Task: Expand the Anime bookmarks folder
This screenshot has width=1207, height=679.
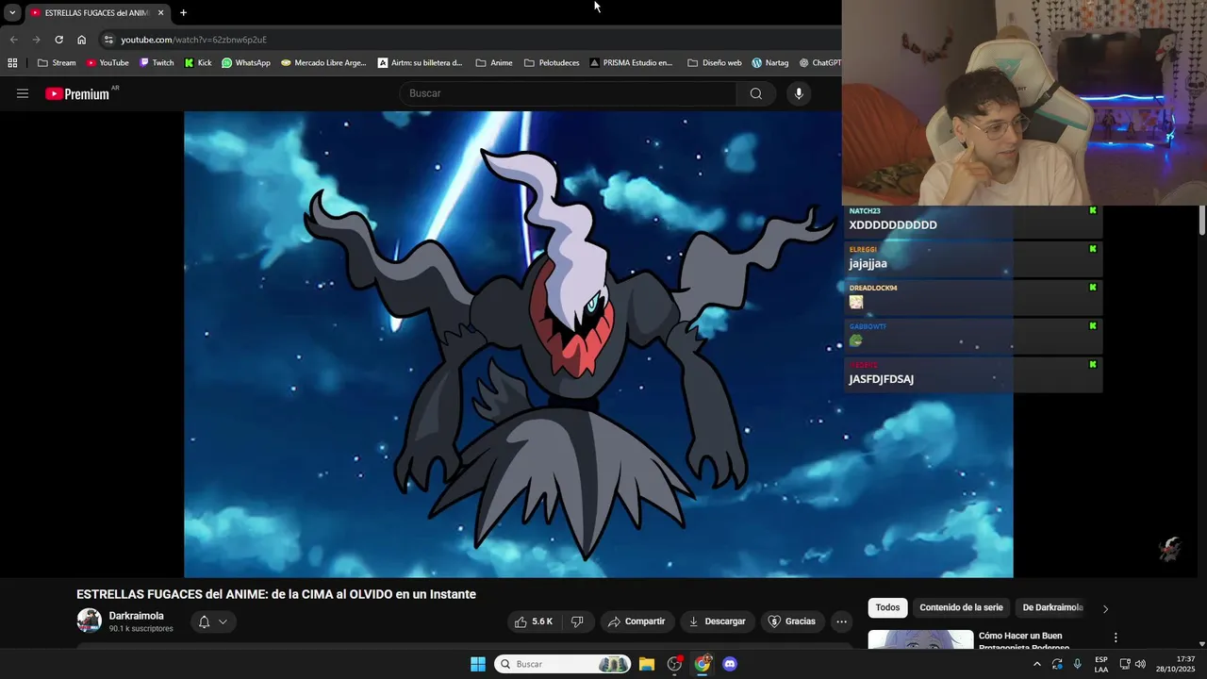Action: click(494, 63)
